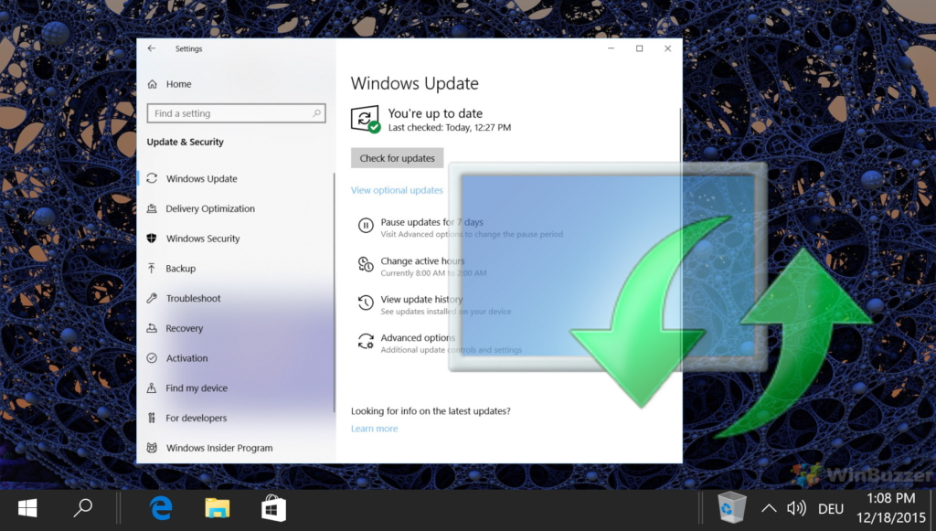Open File Explorer from taskbar
The image size is (936, 531).
click(218, 508)
